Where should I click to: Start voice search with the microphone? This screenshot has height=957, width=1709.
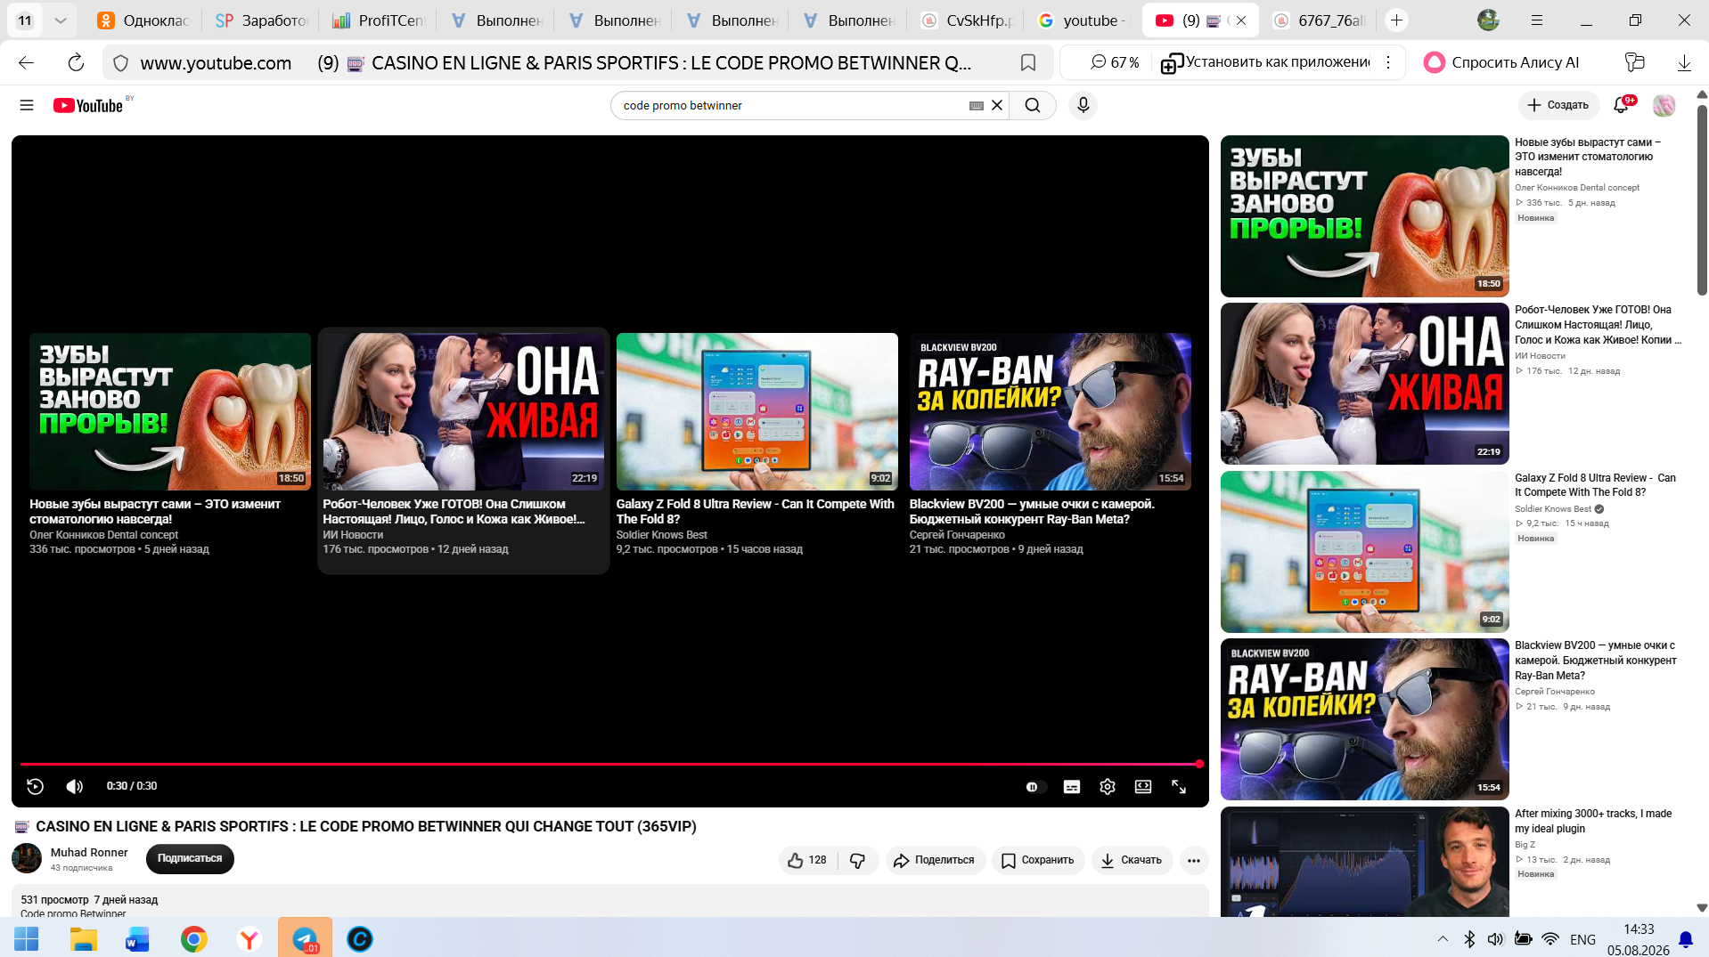1083,105
